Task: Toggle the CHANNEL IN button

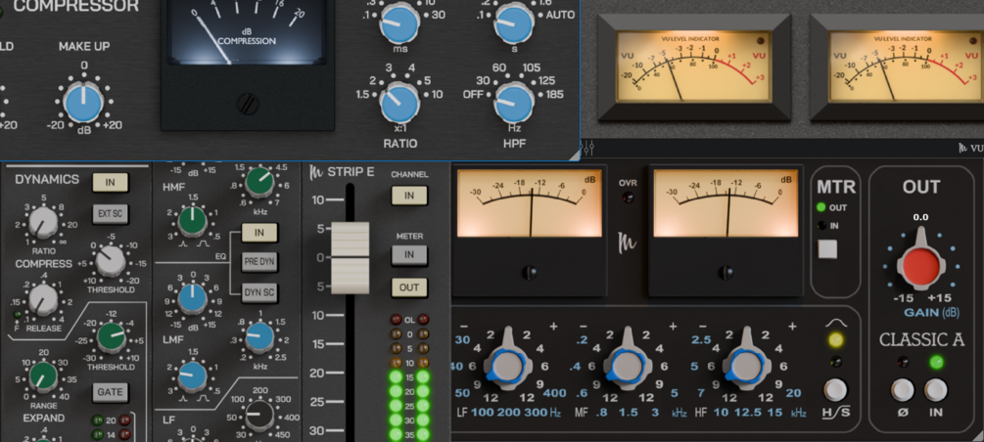Action: click(x=409, y=196)
